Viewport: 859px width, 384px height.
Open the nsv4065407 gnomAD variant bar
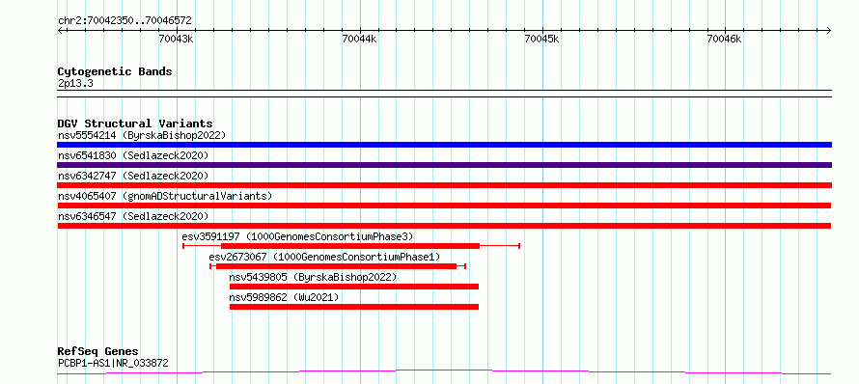(x=444, y=206)
